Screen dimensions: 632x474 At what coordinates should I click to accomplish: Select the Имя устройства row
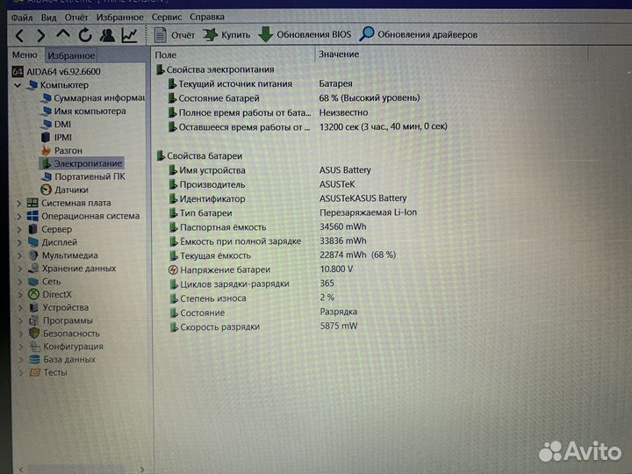269,170
